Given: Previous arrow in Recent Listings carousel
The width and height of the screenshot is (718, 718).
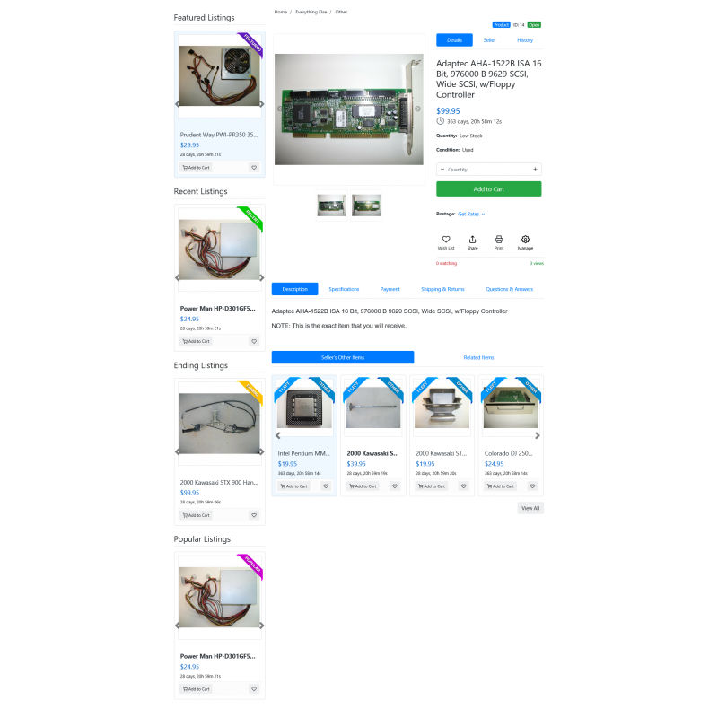Looking at the screenshot, I should coord(177,278).
